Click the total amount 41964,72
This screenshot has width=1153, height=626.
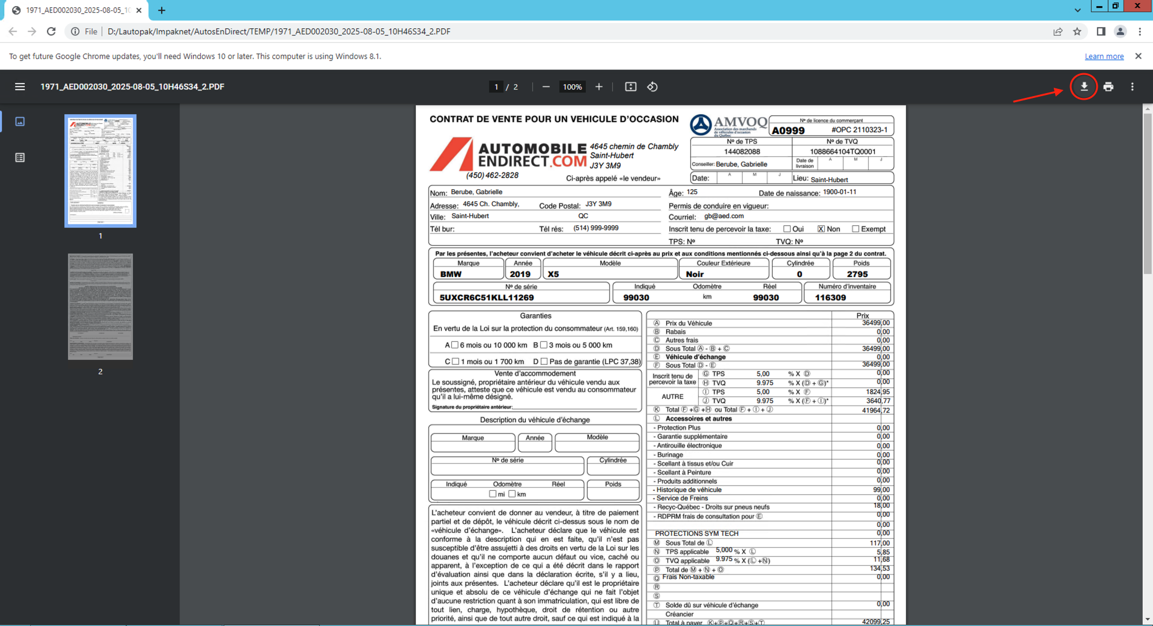tap(876, 410)
